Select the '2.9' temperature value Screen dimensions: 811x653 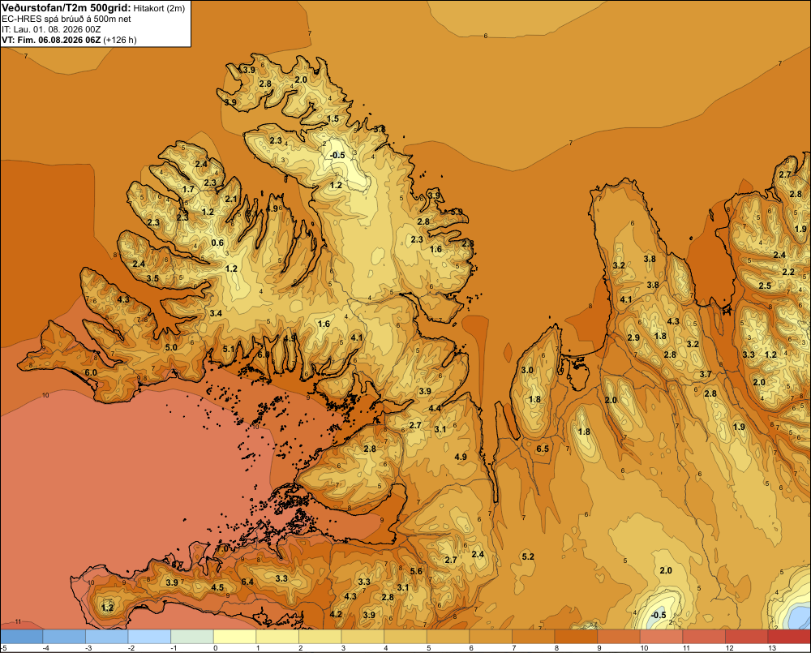[x=633, y=337]
